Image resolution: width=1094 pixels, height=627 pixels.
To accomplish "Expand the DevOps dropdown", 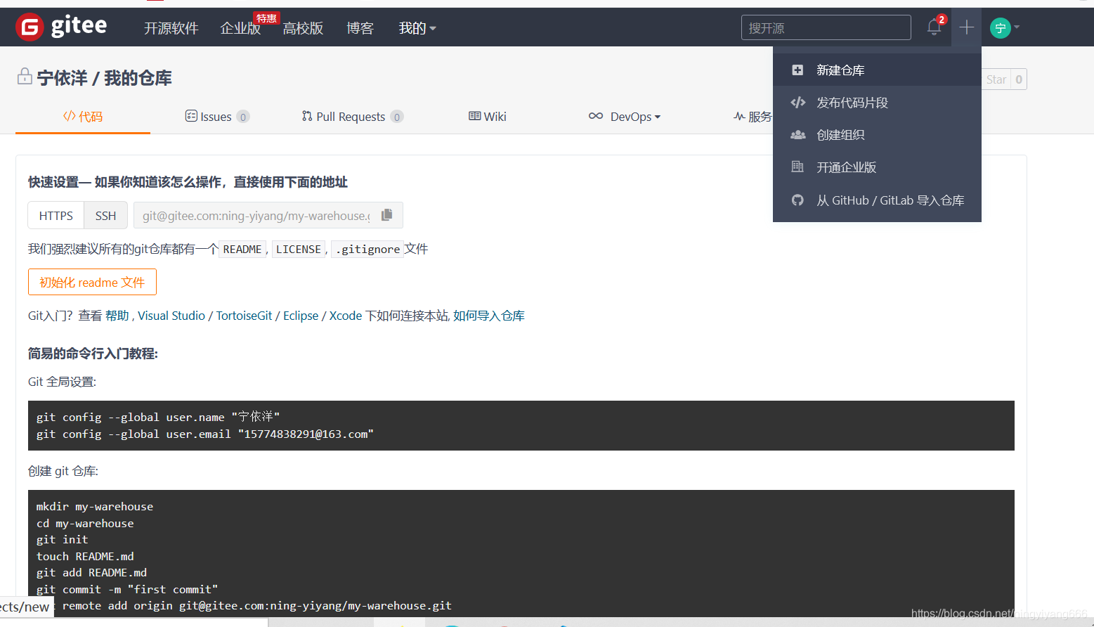I will (x=625, y=117).
